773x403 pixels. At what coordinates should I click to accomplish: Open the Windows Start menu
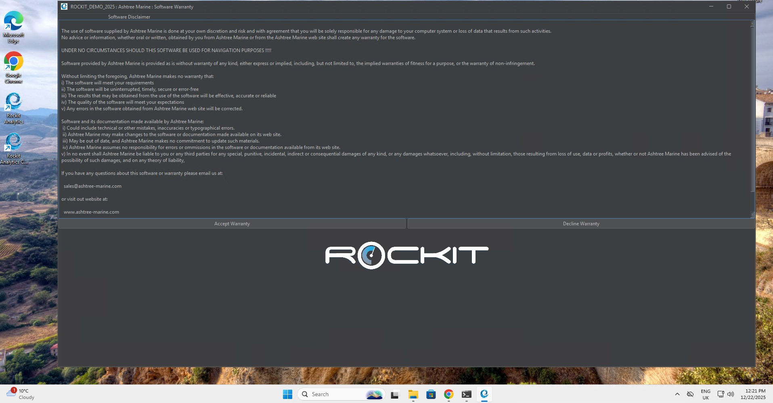(x=287, y=395)
